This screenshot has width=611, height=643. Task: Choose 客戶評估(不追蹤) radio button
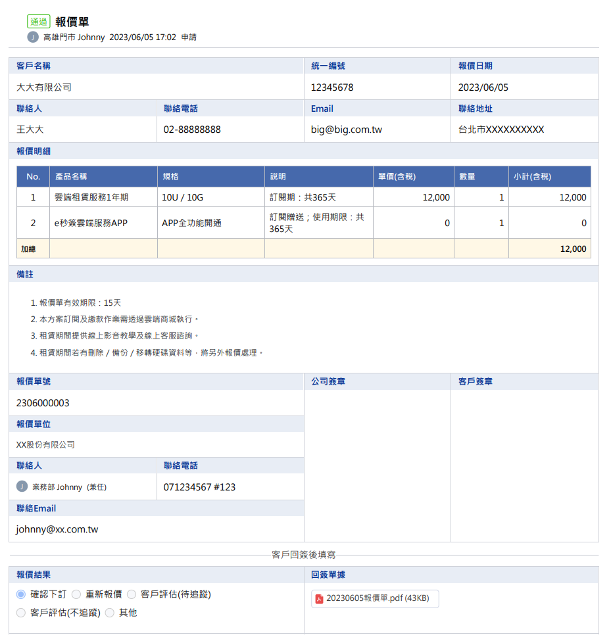pyautogui.click(x=21, y=613)
